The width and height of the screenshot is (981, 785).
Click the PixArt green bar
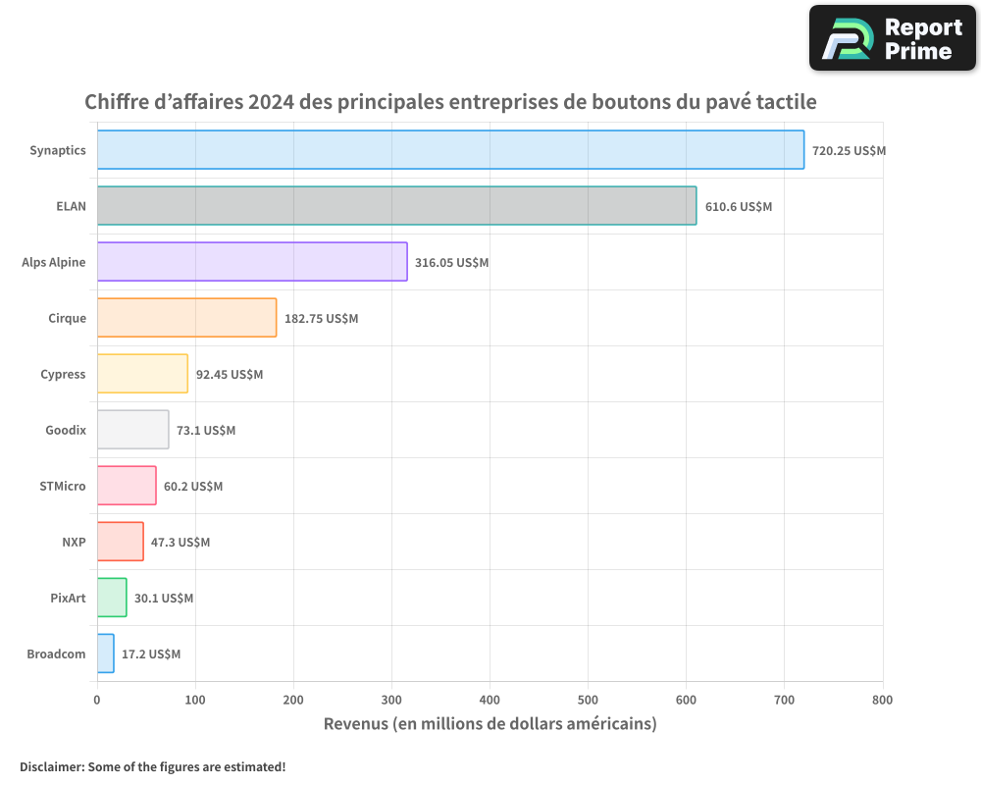pos(112,598)
